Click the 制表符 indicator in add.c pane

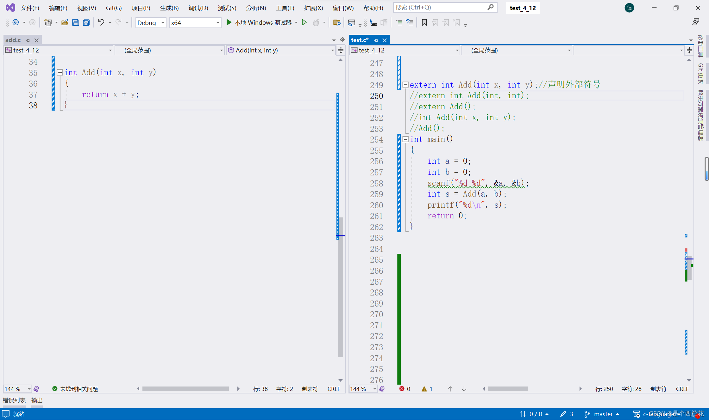pos(310,389)
